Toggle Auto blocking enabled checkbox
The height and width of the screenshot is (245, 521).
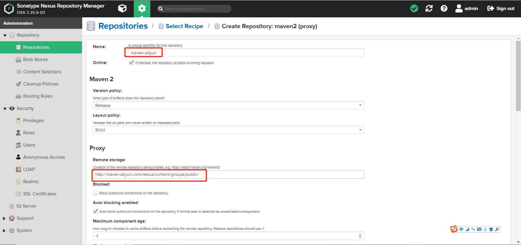[96, 211]
